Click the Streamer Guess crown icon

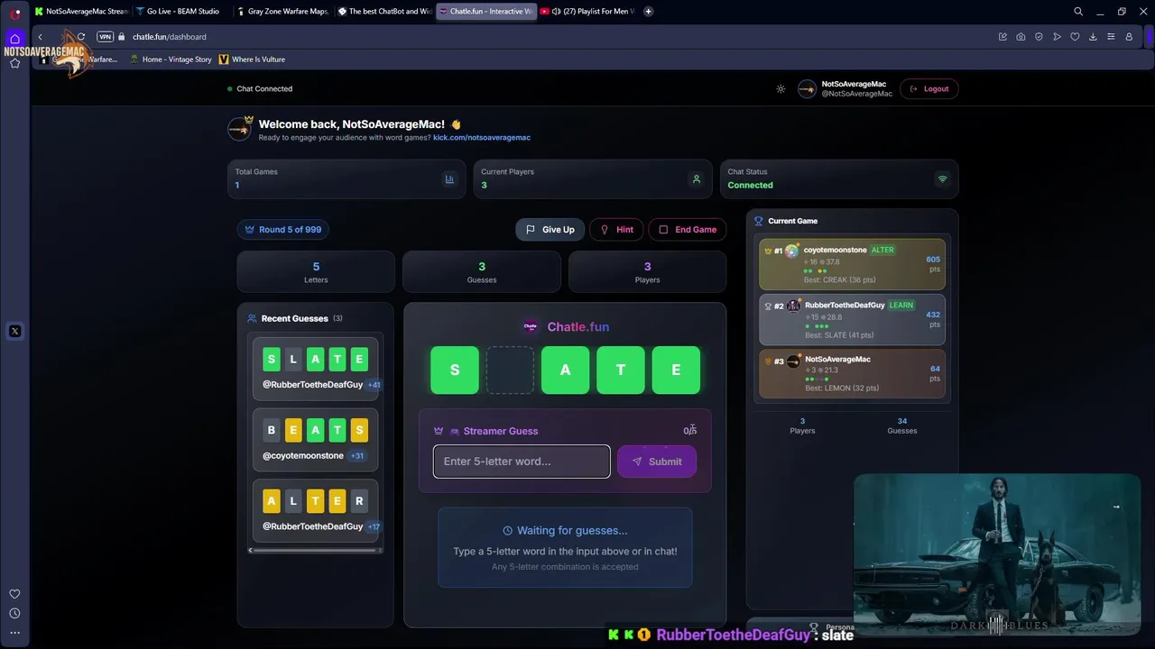click(x=439, y=431)
